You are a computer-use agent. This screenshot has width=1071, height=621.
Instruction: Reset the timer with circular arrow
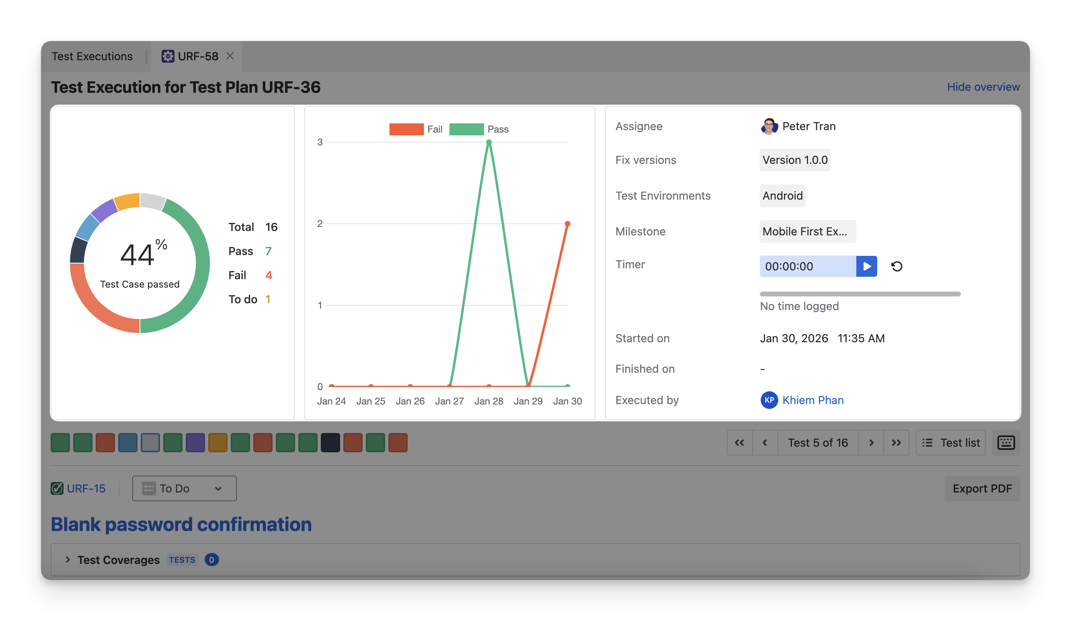click(897, 266)
